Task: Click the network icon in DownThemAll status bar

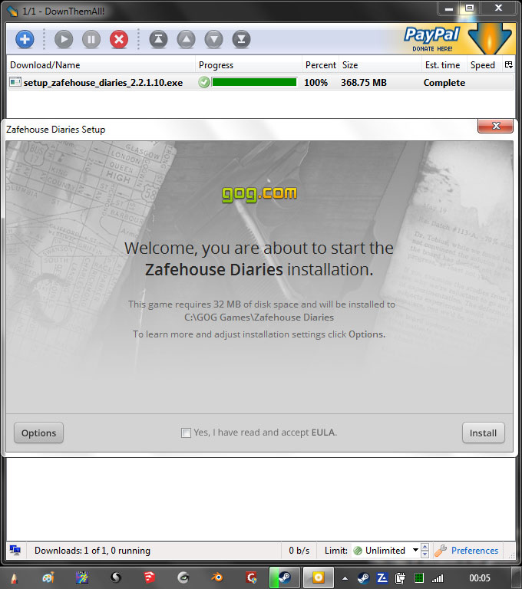Action: coord(15,551)
